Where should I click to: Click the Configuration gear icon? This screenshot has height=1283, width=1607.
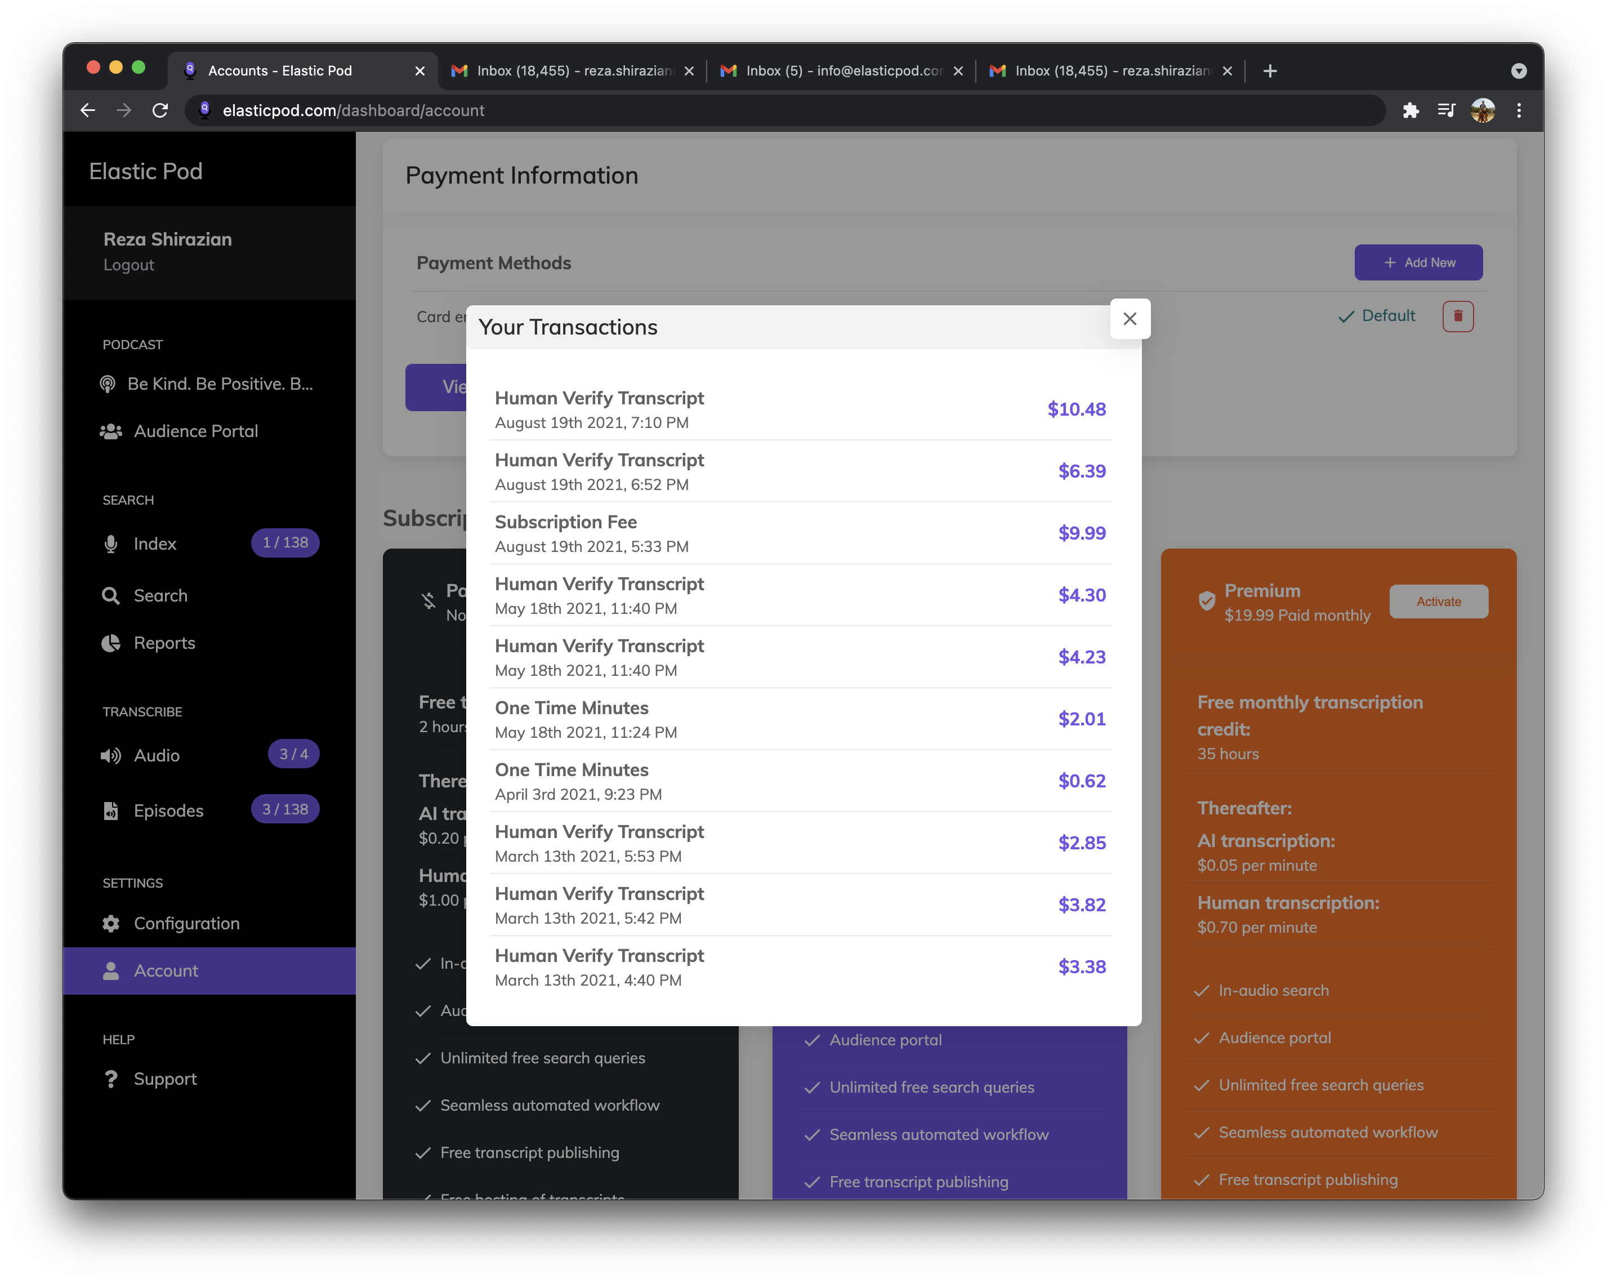(x=111, y=924)
